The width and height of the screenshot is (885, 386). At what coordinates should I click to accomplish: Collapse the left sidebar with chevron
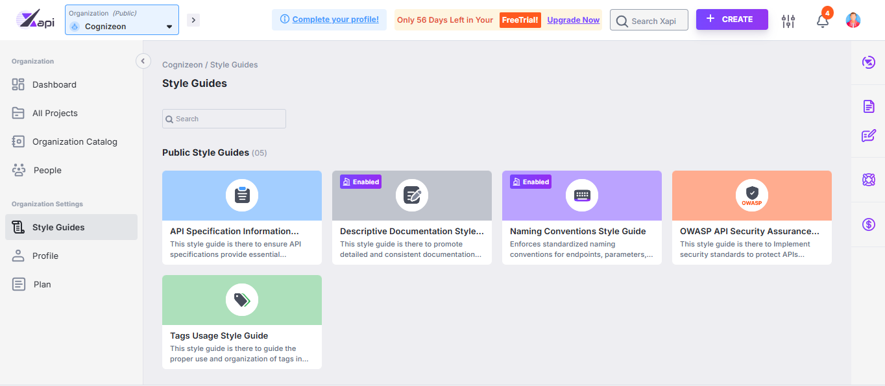click(x=143, y=61)
